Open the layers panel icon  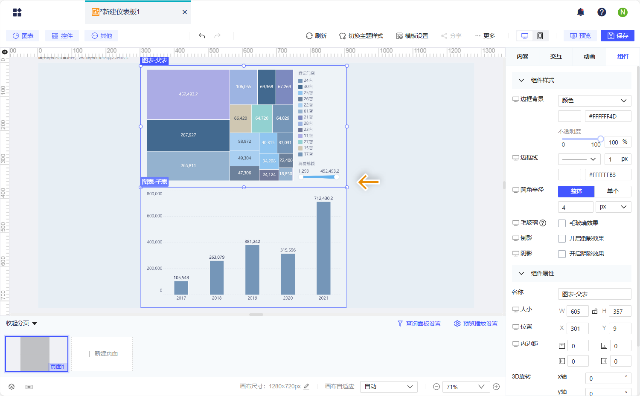click(x=12, y=387)
